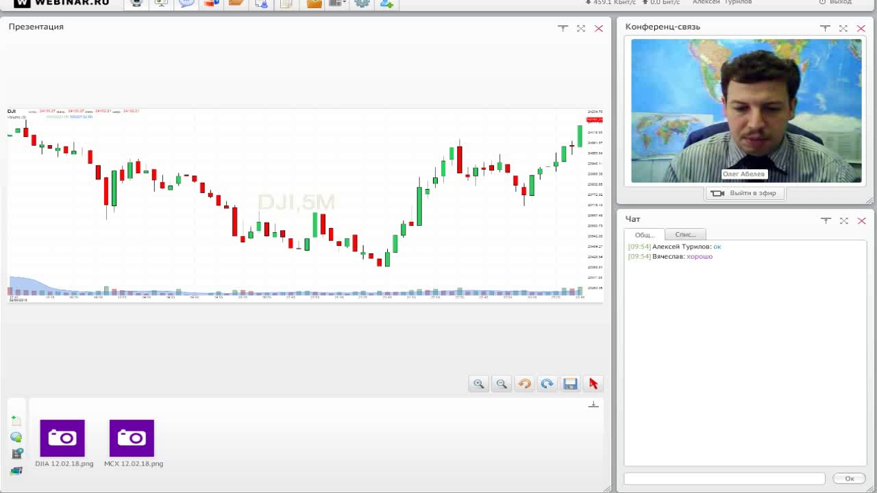The image size is (877, 493).
Task: Click the webcam icon in top toolbar
Action: tap(136, 3)
